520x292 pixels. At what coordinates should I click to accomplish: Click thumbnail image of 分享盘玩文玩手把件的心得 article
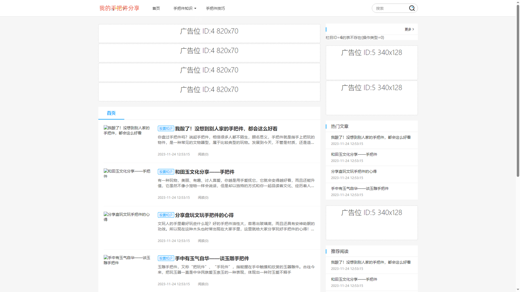click(x=127, y=217)
